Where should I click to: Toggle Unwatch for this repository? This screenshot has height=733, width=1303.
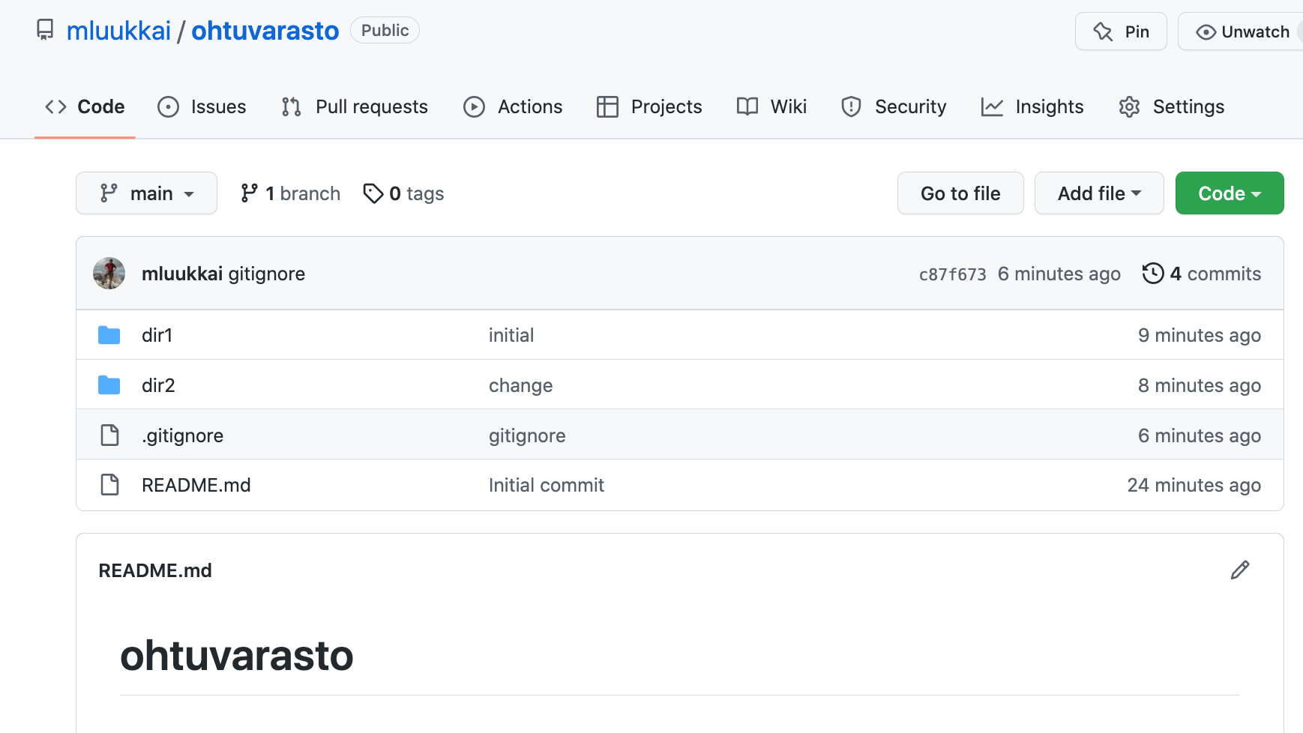pyautogui.click(x=1243, y=31)
